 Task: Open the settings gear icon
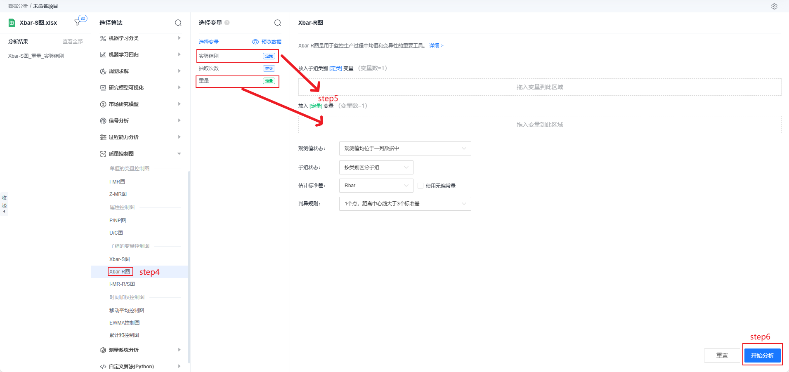pos(774,6)
